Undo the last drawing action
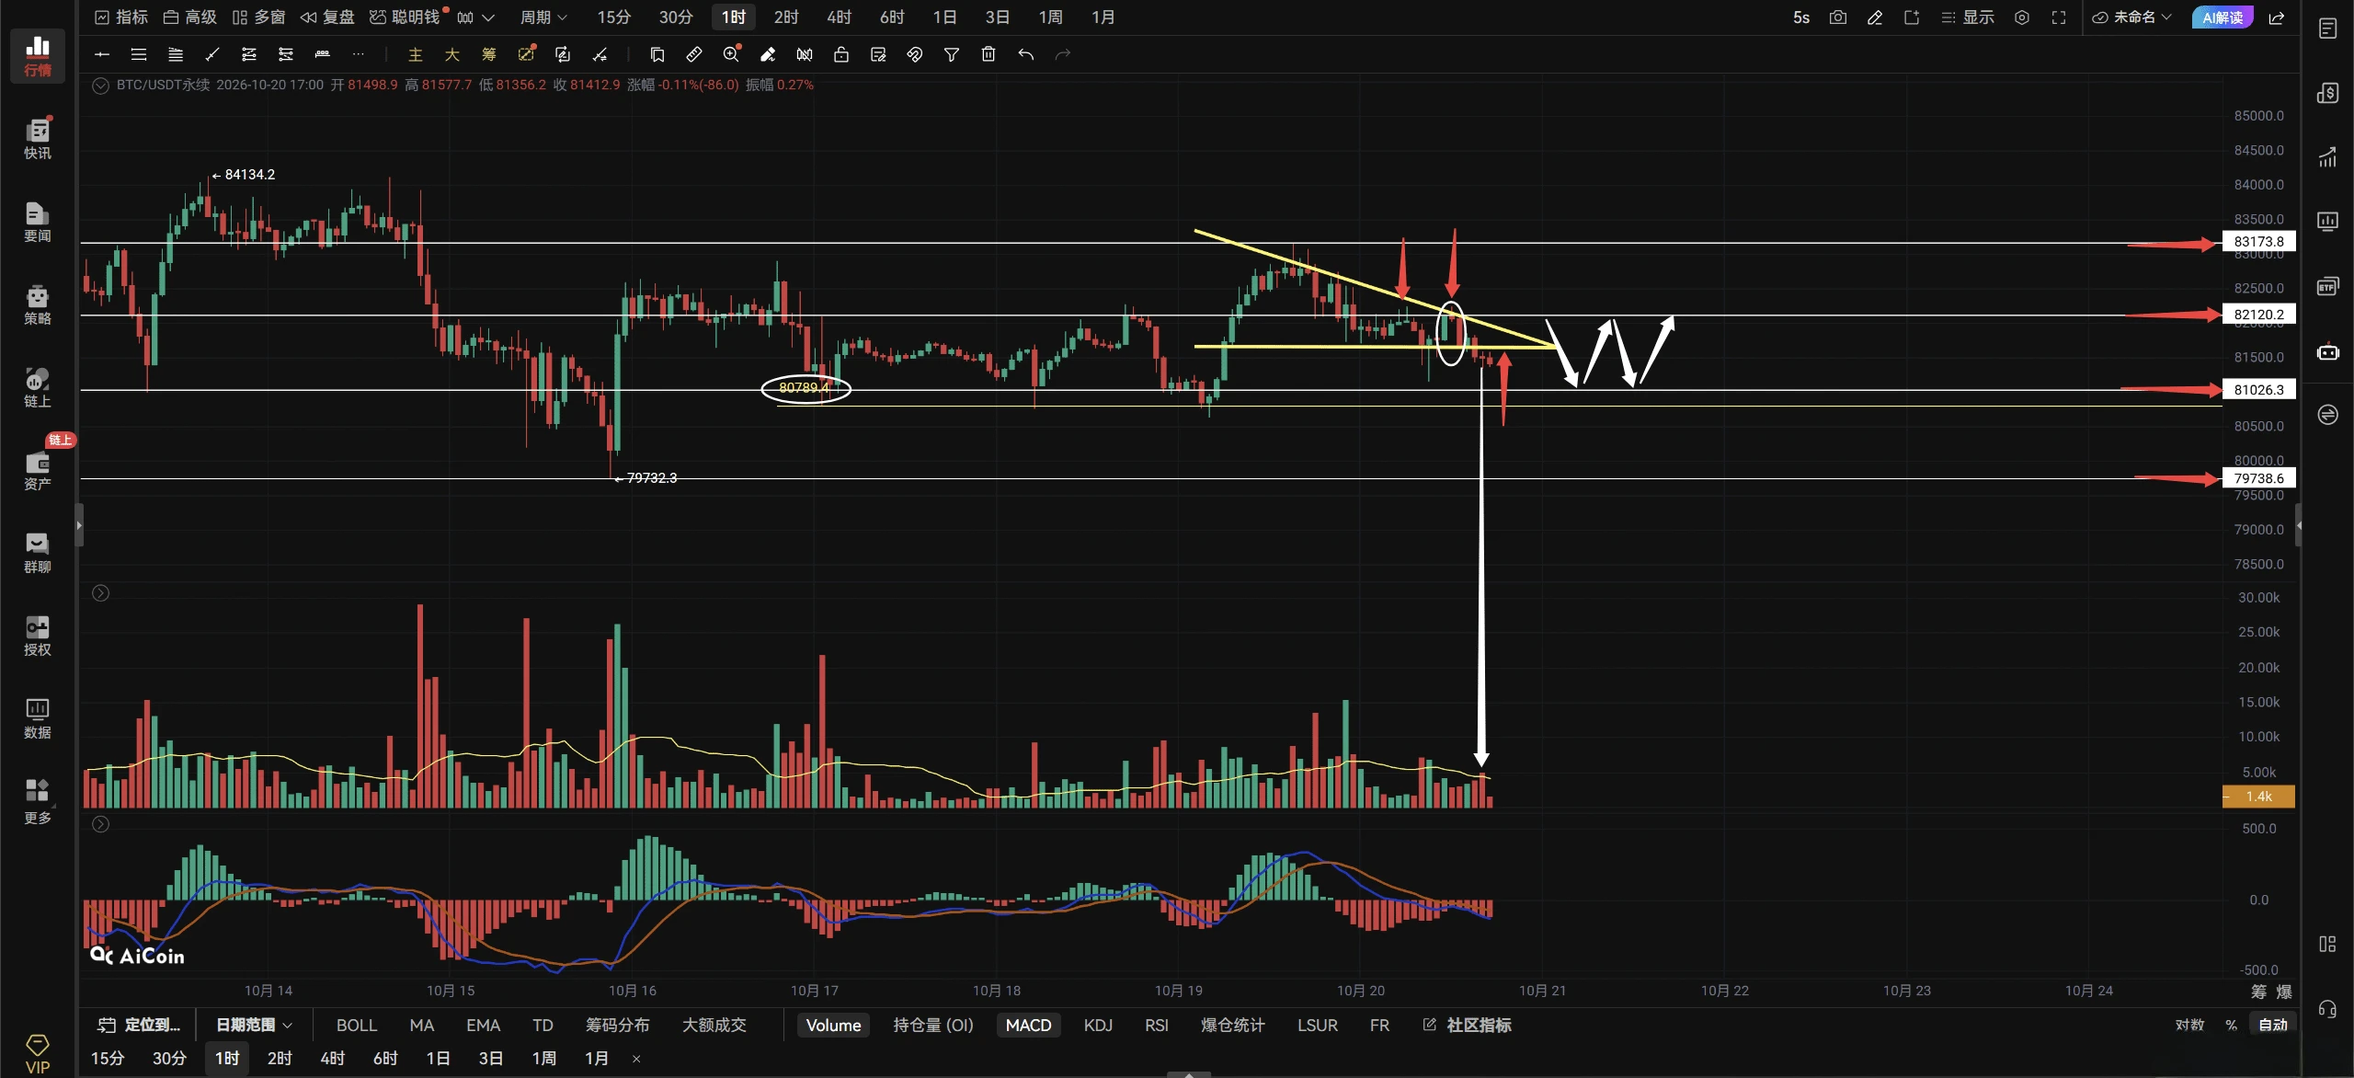The width and height of the screenshot is (2354, 1078). pyautogui.click(x=1025, y=55)
